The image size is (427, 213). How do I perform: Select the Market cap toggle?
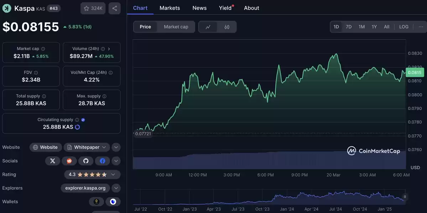176,27
